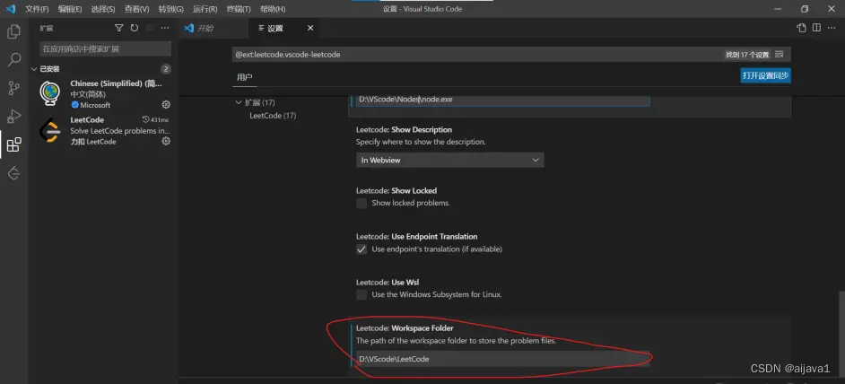Open editor more actions menu

[832, 28]
